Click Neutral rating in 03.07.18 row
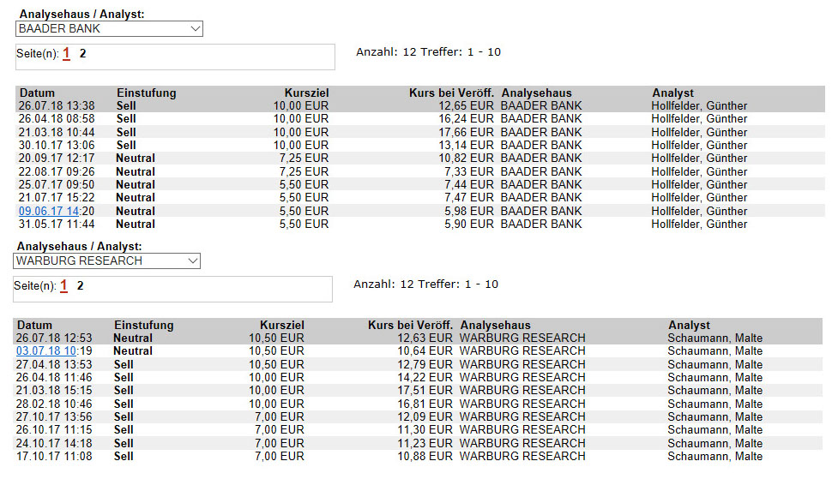 [x=133, y=350]
